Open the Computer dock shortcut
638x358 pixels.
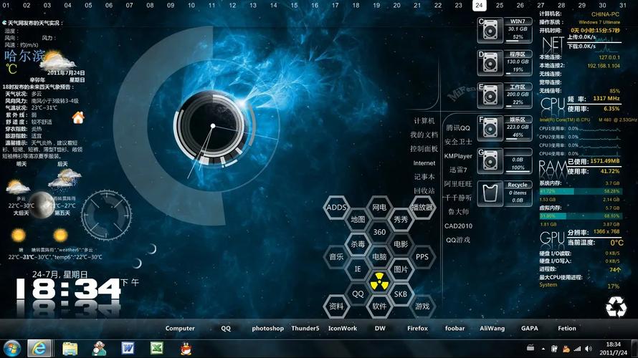point(180,329)
